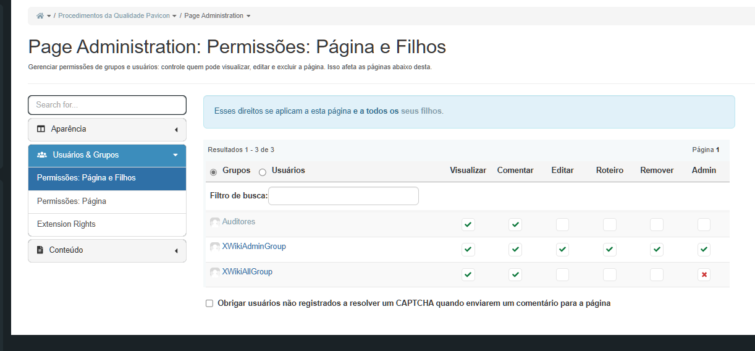Toggle Editar right for XWikiAdminGroup
The image size is (755, 351).
(x=562, y=250)
